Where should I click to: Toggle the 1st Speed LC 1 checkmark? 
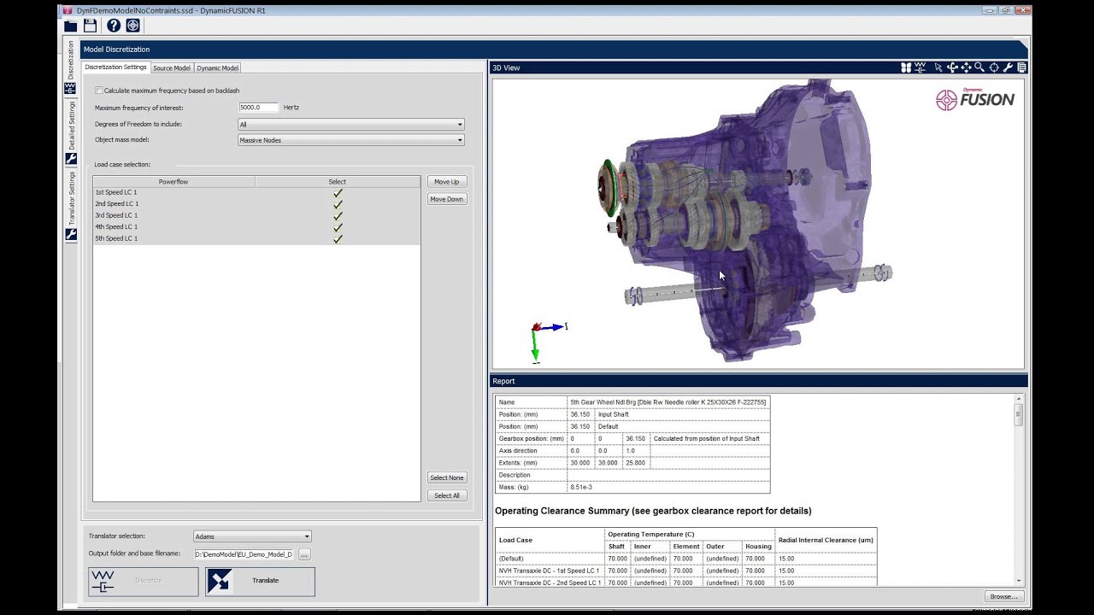pyautogui.click(x=338, y=192)
